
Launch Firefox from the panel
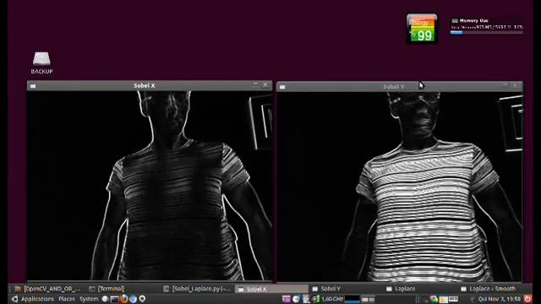124,299
